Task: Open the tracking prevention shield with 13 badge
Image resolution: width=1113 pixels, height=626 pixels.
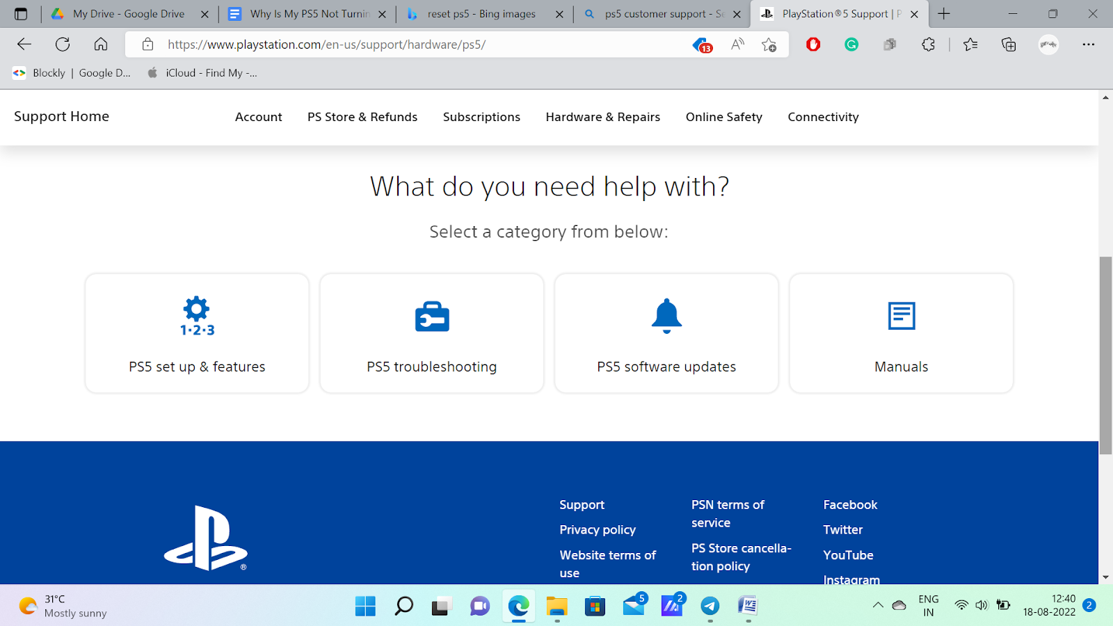Action: (x=703, y=45)
